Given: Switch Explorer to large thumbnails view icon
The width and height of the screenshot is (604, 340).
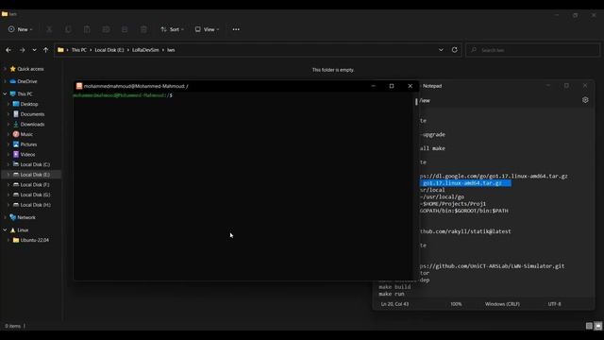Looking at the screenshot, I should (597, 326).
